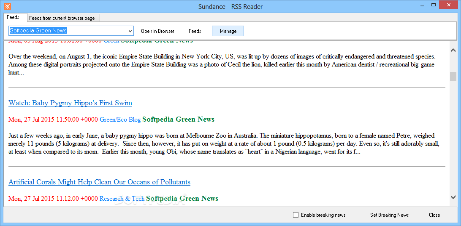Click Softpedia Green News text after Research & Tech
The height and width of the screenshot is (226, 461).
[x=182, y=199]
